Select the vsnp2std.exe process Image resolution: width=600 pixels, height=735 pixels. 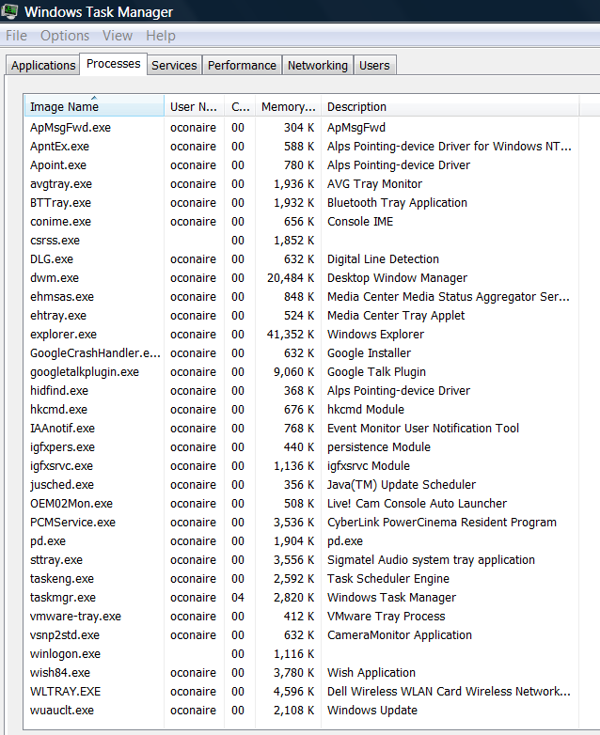pyautogui.click(x=301, y=634)
